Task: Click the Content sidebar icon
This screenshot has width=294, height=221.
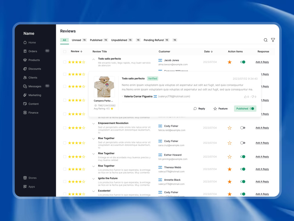Action: pos(25,104)
